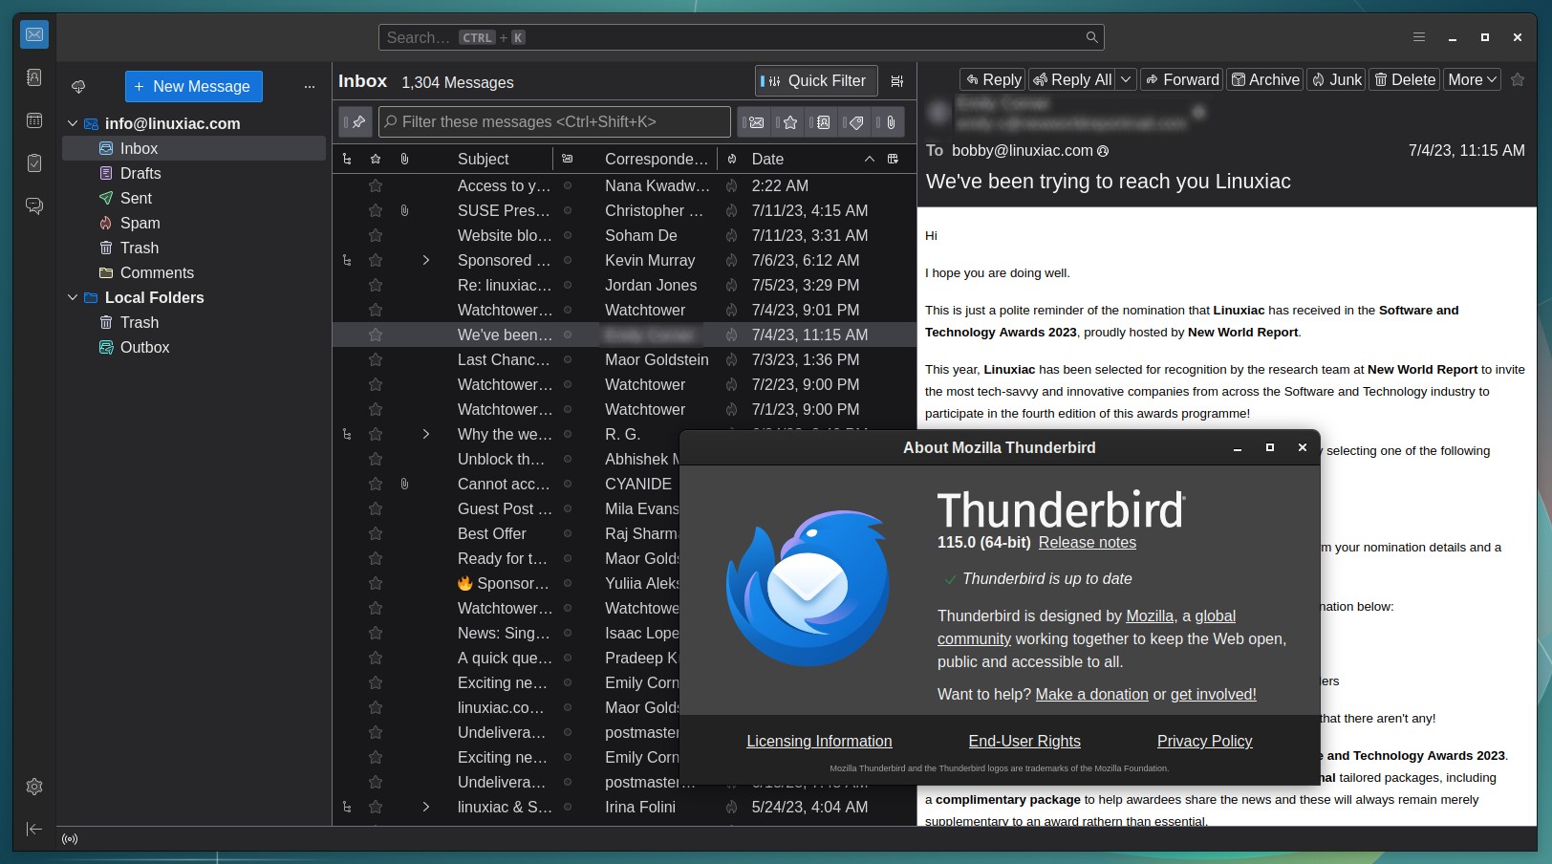The image size is (1552, 864).
Task: Open the Privacy Policy link
Action: [x=1204, y=741]
